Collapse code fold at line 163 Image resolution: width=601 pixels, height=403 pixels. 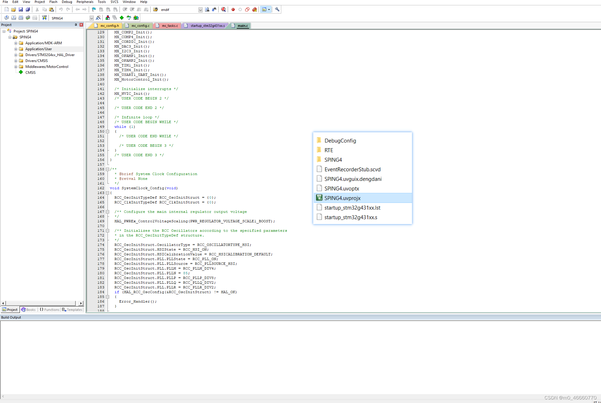click(108, 193)
